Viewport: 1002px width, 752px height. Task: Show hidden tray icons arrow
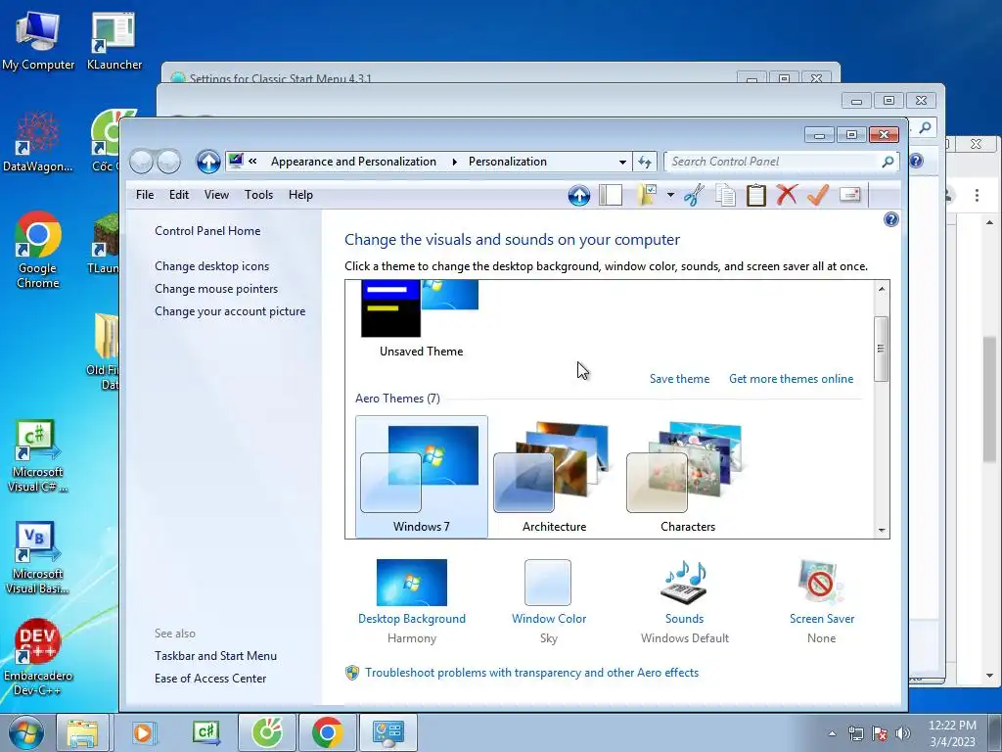coord(832,733)
